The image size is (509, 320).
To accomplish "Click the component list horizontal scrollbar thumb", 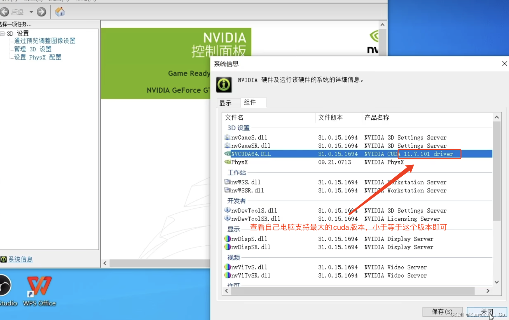I will pos(353,291).
